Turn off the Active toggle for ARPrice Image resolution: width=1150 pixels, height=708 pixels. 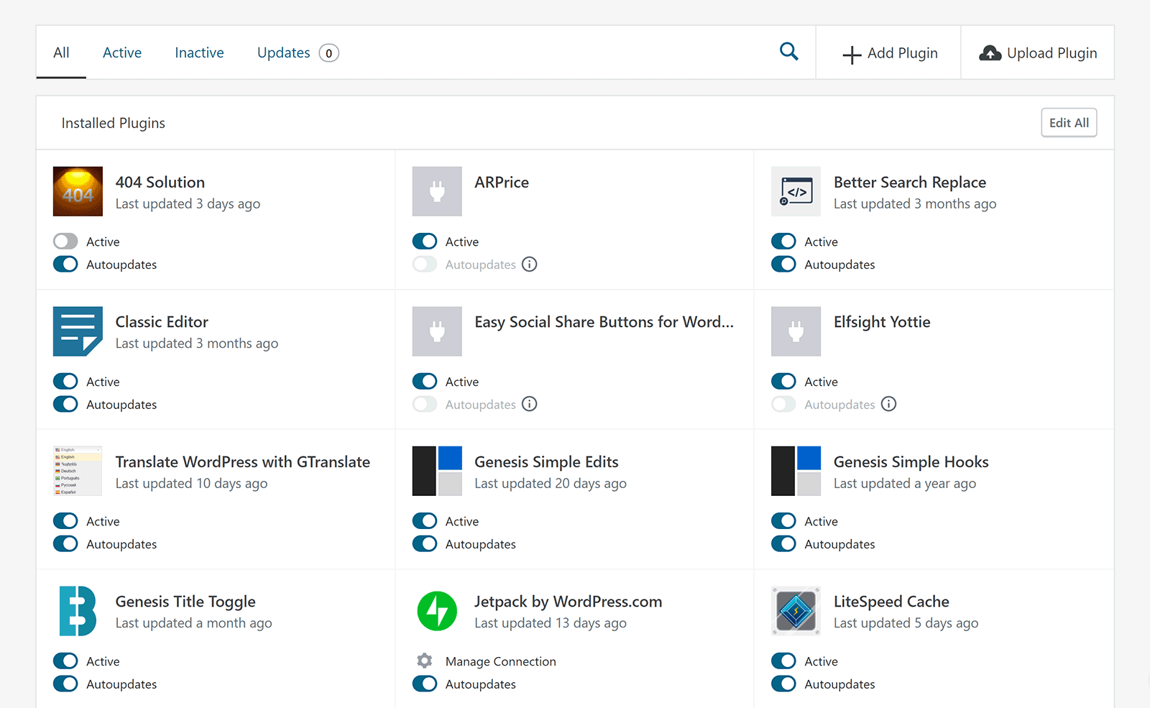click(425, 242)
